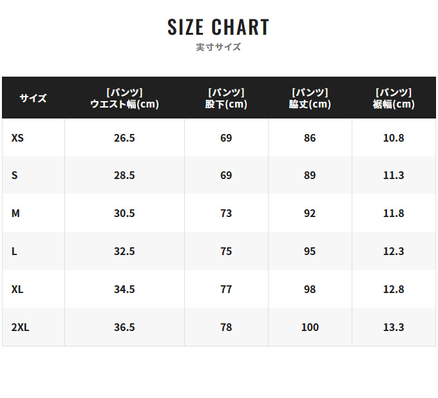438x398 pixels.
Task: Click the 75 inseam value for L
Action: [226, 251]
